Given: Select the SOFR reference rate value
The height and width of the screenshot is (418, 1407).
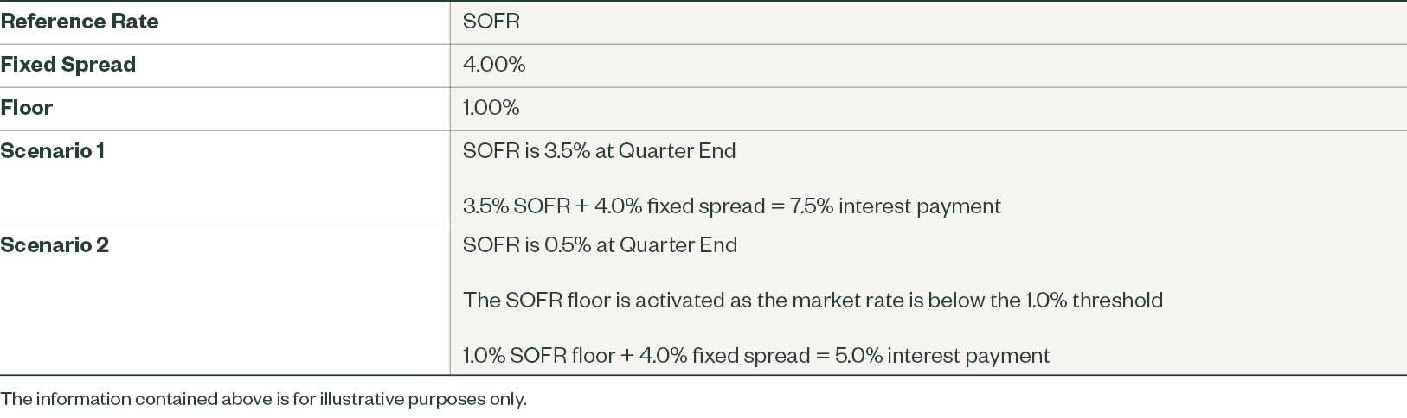Looking at the screenshot, I should tap(491, 22).
